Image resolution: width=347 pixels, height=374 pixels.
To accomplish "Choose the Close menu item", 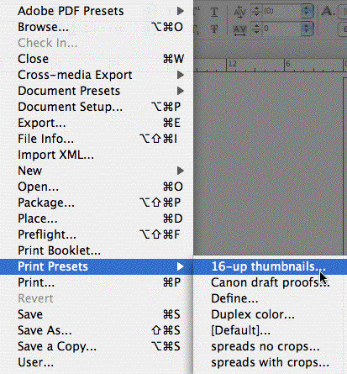I will pos(97,59).
